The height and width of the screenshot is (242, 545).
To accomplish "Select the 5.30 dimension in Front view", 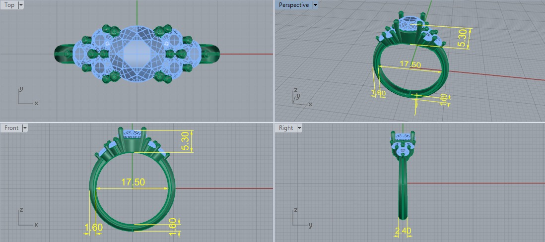I will [185, 141].
